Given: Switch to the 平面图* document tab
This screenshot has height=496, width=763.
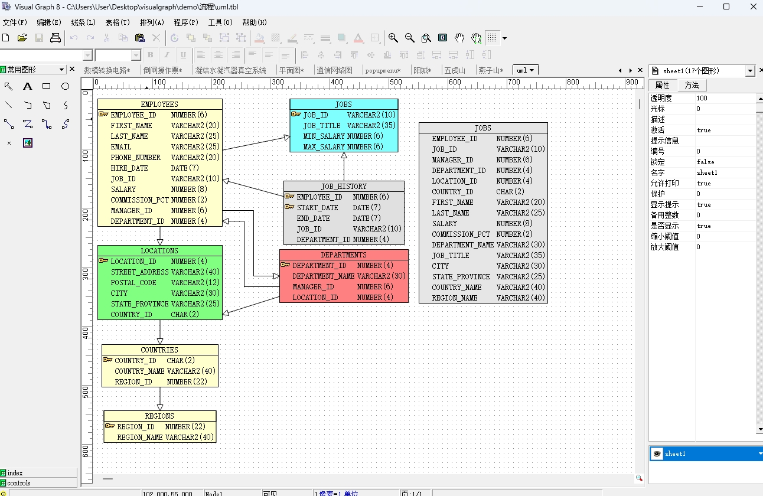Looking at the screenshot, I should click(x=292, y=70).
